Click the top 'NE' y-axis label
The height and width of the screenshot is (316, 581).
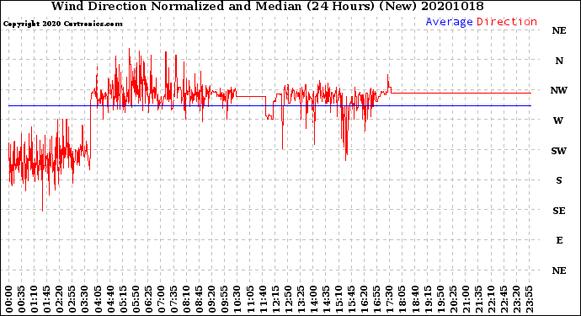coord(559,31)
